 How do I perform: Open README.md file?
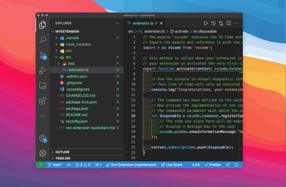point(87,115)
